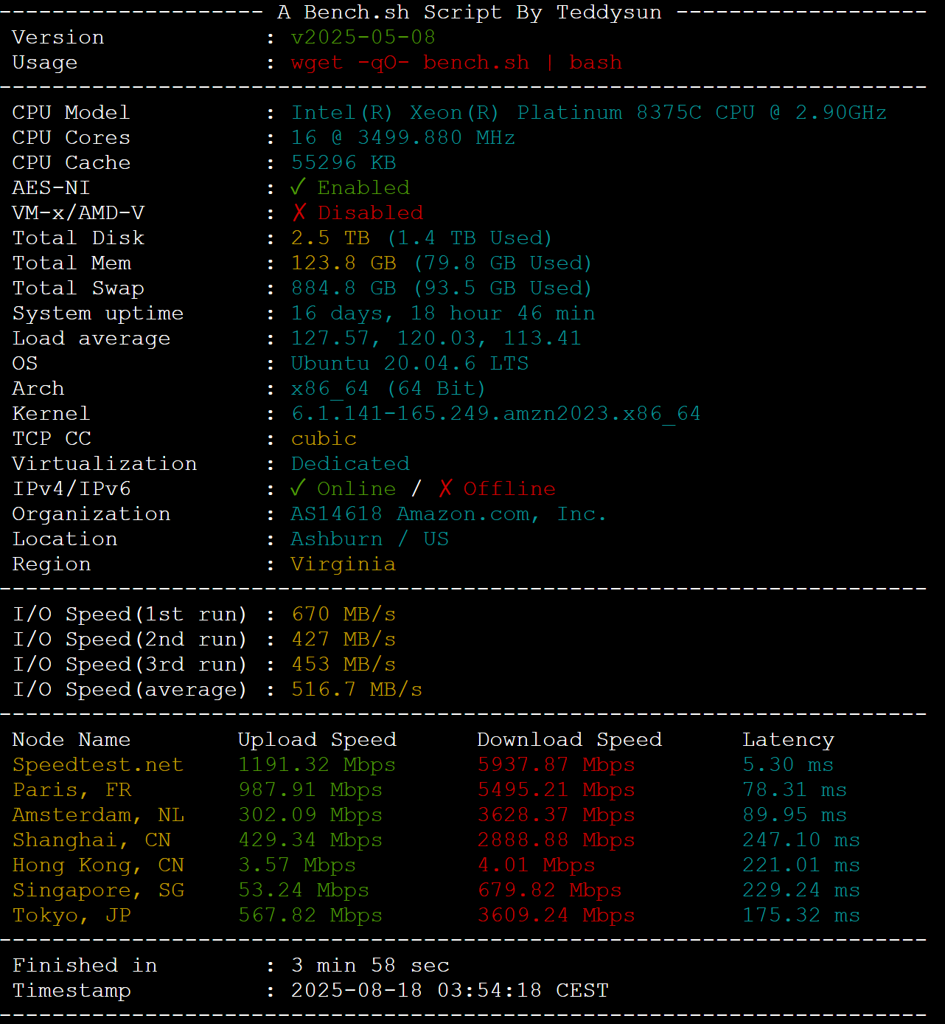
Task: Click the red X next to IPv6 Offline
Action: click(445, 488)
